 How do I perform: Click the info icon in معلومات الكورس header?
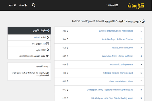tap(48, 31)
